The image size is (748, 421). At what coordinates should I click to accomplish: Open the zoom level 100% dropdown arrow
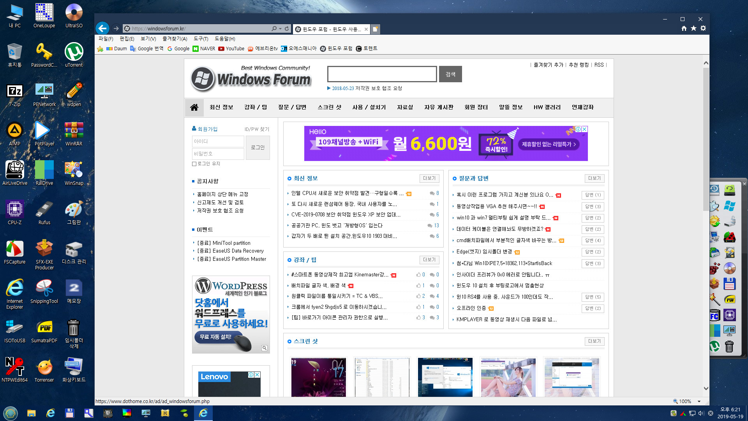pos(699,402)
